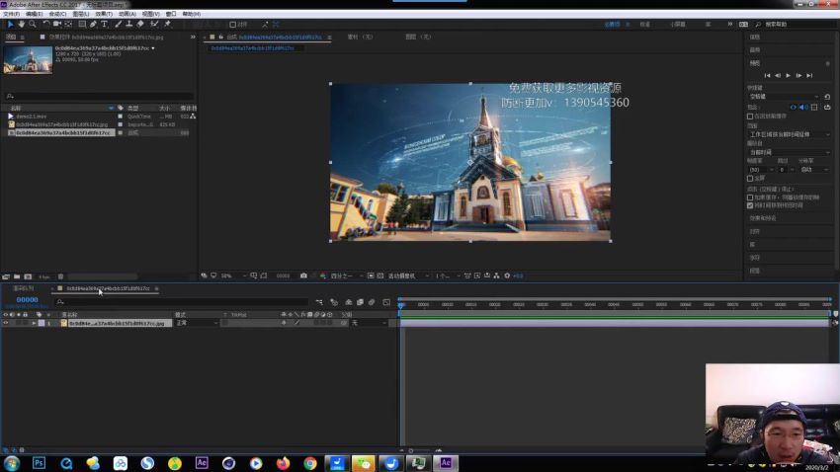Uncheck the move time to preview time checkbox

[x=750, y=205]
